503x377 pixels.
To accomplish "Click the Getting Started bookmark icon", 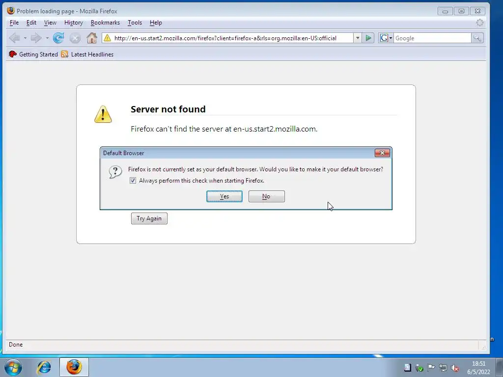I will 12,54.
